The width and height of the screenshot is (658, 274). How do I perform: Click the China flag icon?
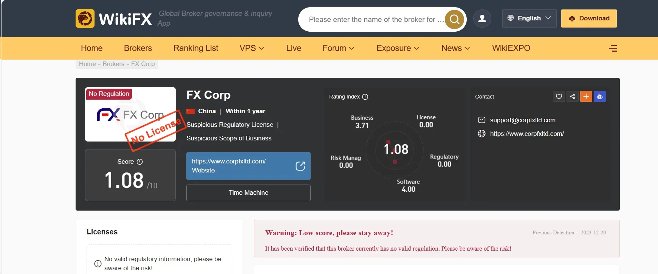click(x=190, y=111)
